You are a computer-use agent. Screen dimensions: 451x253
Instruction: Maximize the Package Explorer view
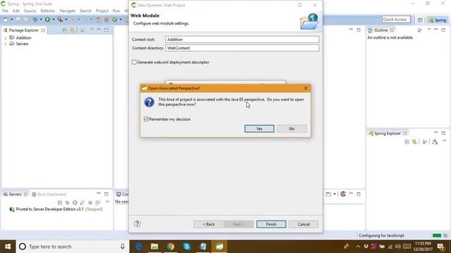106,30
